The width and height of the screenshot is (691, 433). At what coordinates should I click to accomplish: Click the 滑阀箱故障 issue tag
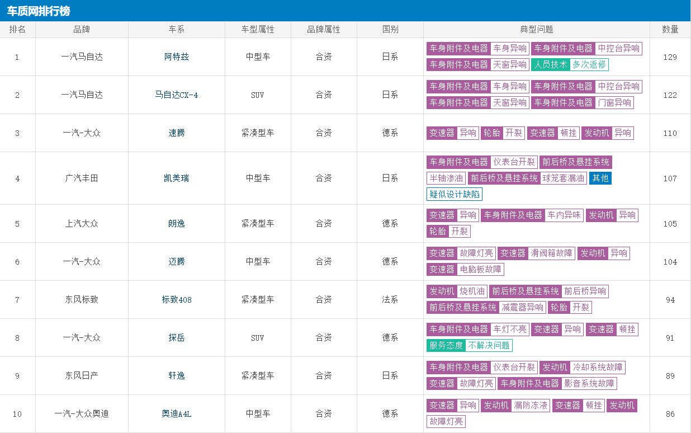pyautogui.click(x=551, y=253)
